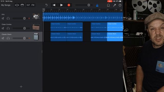Open song settings wrench
The width and height of the screenshot is (164, 92).
point(115,5)
